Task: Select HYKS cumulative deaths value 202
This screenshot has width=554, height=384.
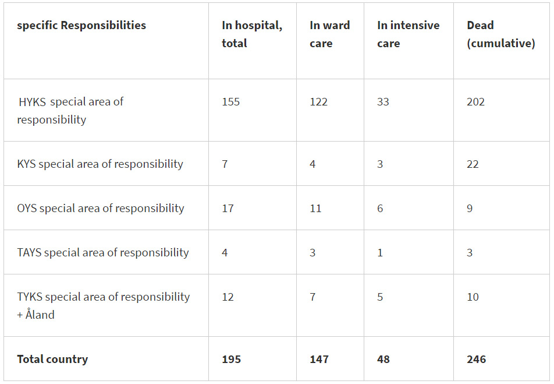Action: [475, 102]
